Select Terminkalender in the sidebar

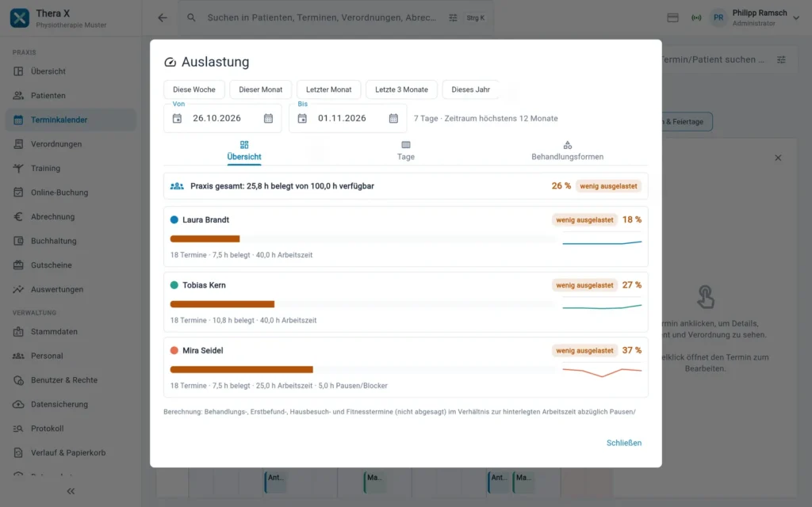tap(71, 120)
